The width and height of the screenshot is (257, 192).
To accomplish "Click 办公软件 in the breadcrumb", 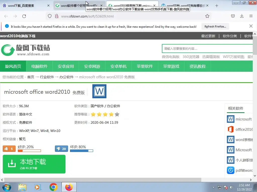I will [x=66, y=77].
